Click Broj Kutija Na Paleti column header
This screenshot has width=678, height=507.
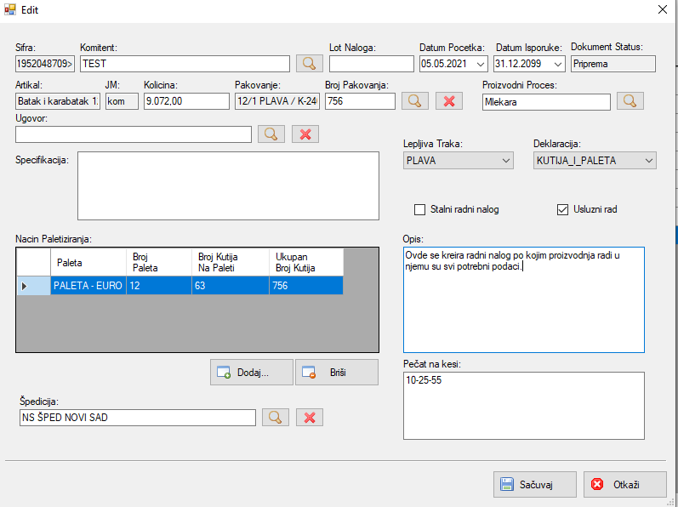click(x=231, y=262)
